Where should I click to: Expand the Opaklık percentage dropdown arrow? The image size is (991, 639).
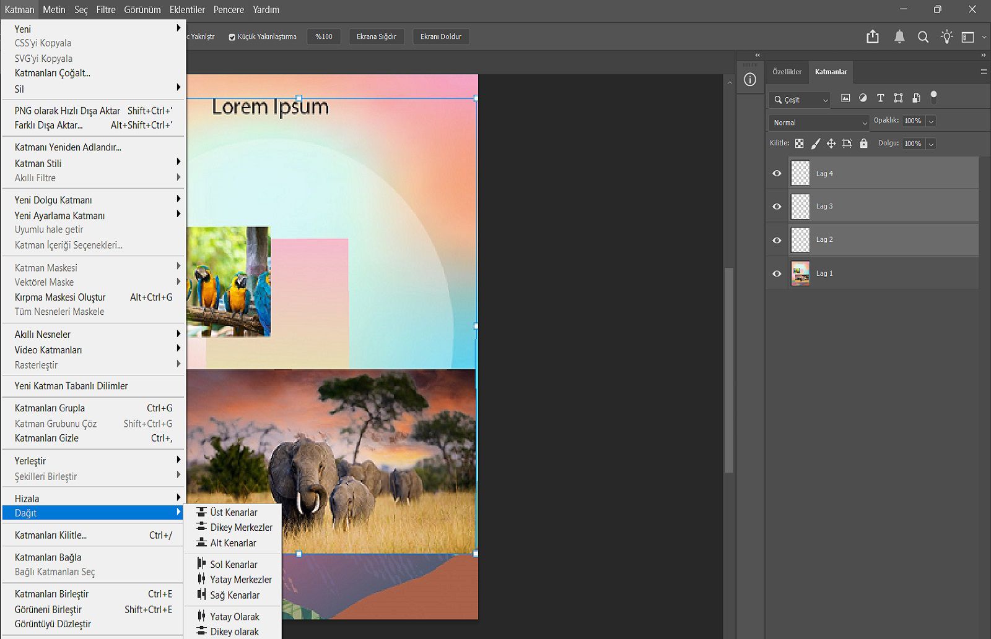[931, 121]
